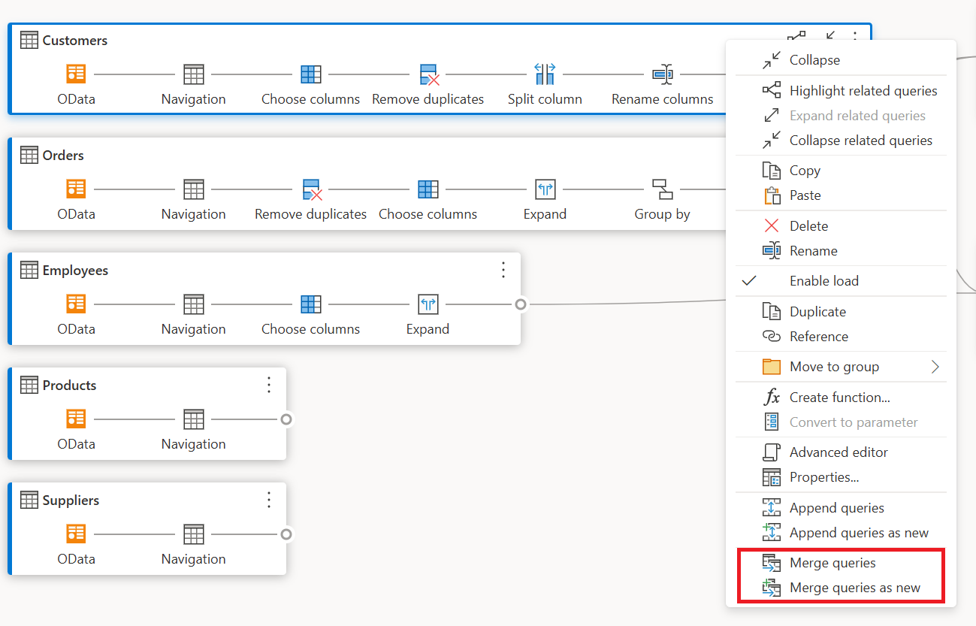Click the Suppliers query title text

(71, 500)
